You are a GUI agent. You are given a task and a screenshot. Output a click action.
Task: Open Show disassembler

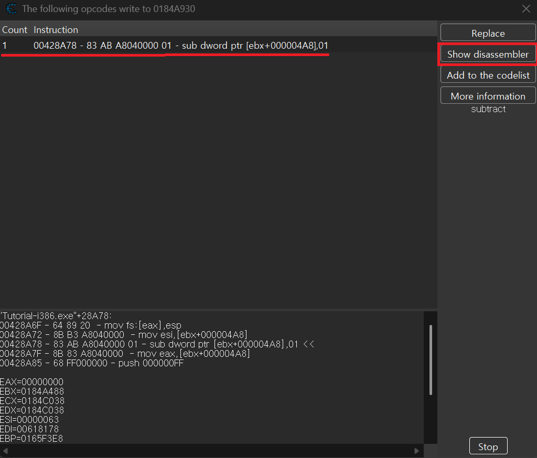point(488,54)
